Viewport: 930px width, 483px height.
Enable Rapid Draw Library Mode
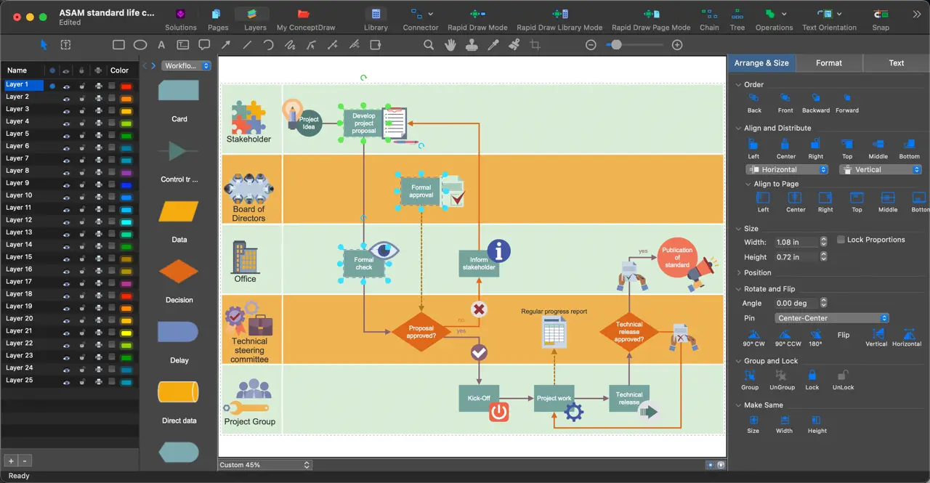coord(559,20)
